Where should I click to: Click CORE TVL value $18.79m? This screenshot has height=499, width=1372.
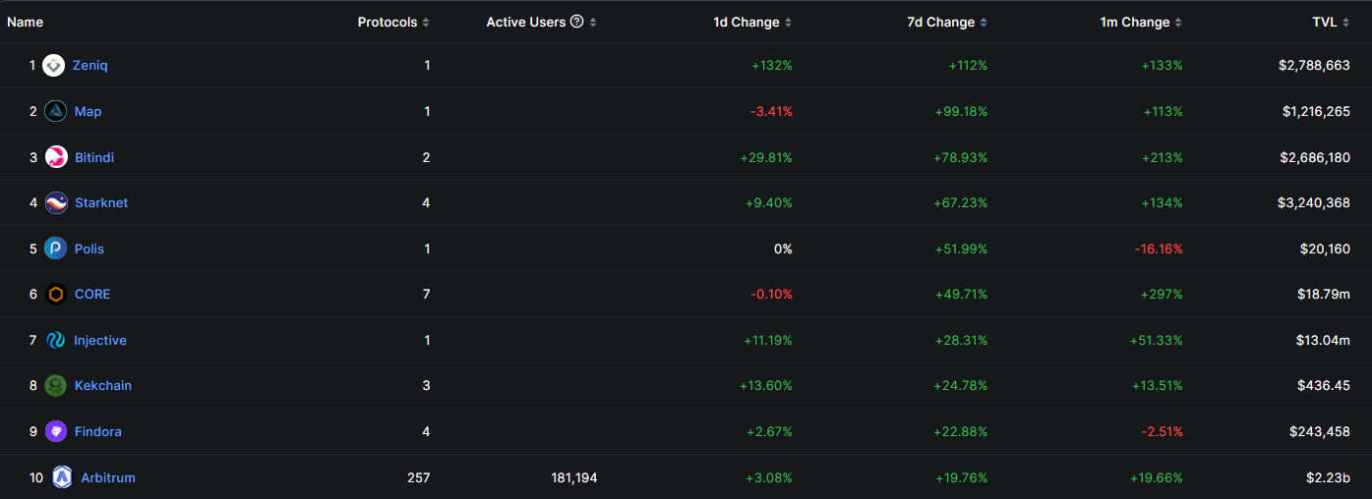(x=1325, y=295)
